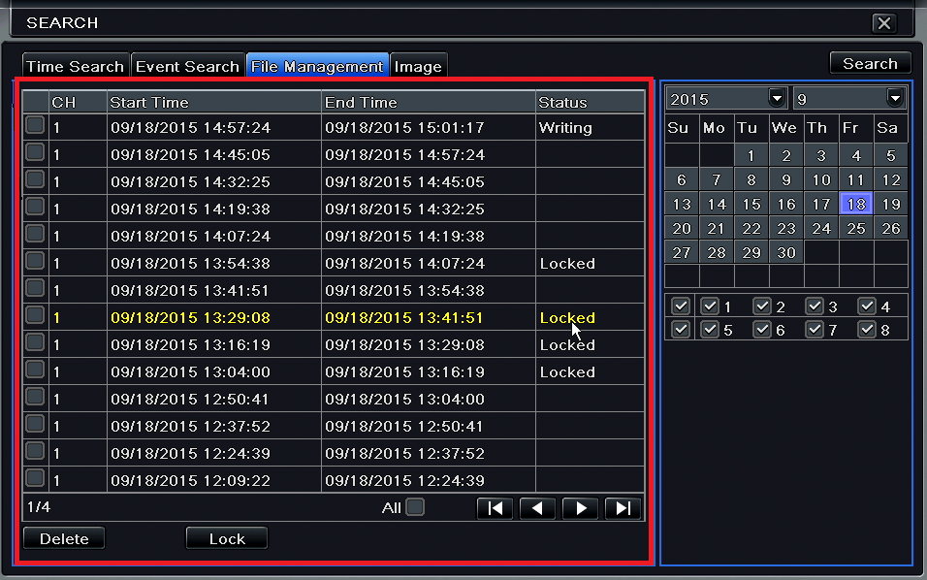This screenshot has width=927, height=580.
Task: Toggle channel 1 checkbox
Action: (x=710, y=306)
